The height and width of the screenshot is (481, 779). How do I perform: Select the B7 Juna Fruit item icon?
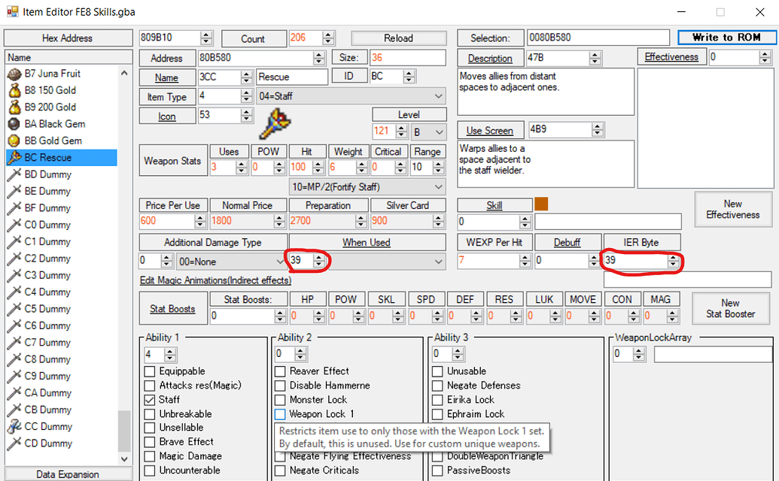click(x=14, y=74)
